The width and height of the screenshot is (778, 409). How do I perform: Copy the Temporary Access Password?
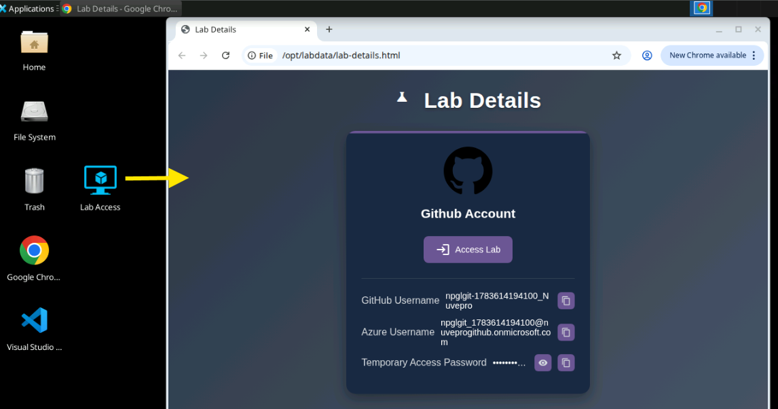point(566,363)
